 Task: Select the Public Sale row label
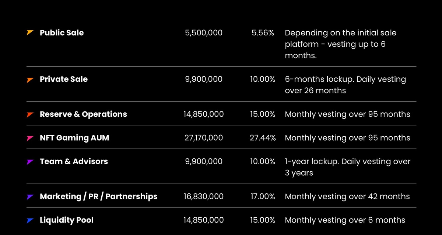coord(62,33)
